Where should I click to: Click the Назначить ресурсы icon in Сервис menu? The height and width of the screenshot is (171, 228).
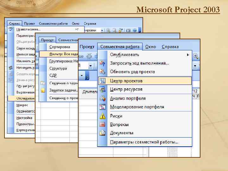pos(10,68)
